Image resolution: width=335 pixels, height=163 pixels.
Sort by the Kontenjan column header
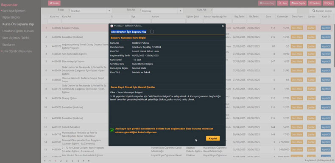pos(283,17)
